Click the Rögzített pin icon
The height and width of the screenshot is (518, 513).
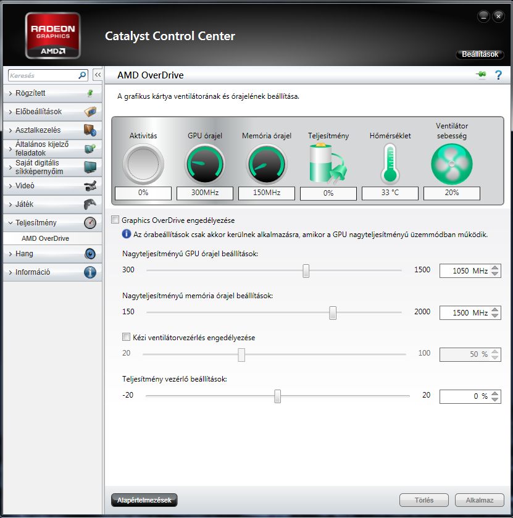click(x=90, y=93)
